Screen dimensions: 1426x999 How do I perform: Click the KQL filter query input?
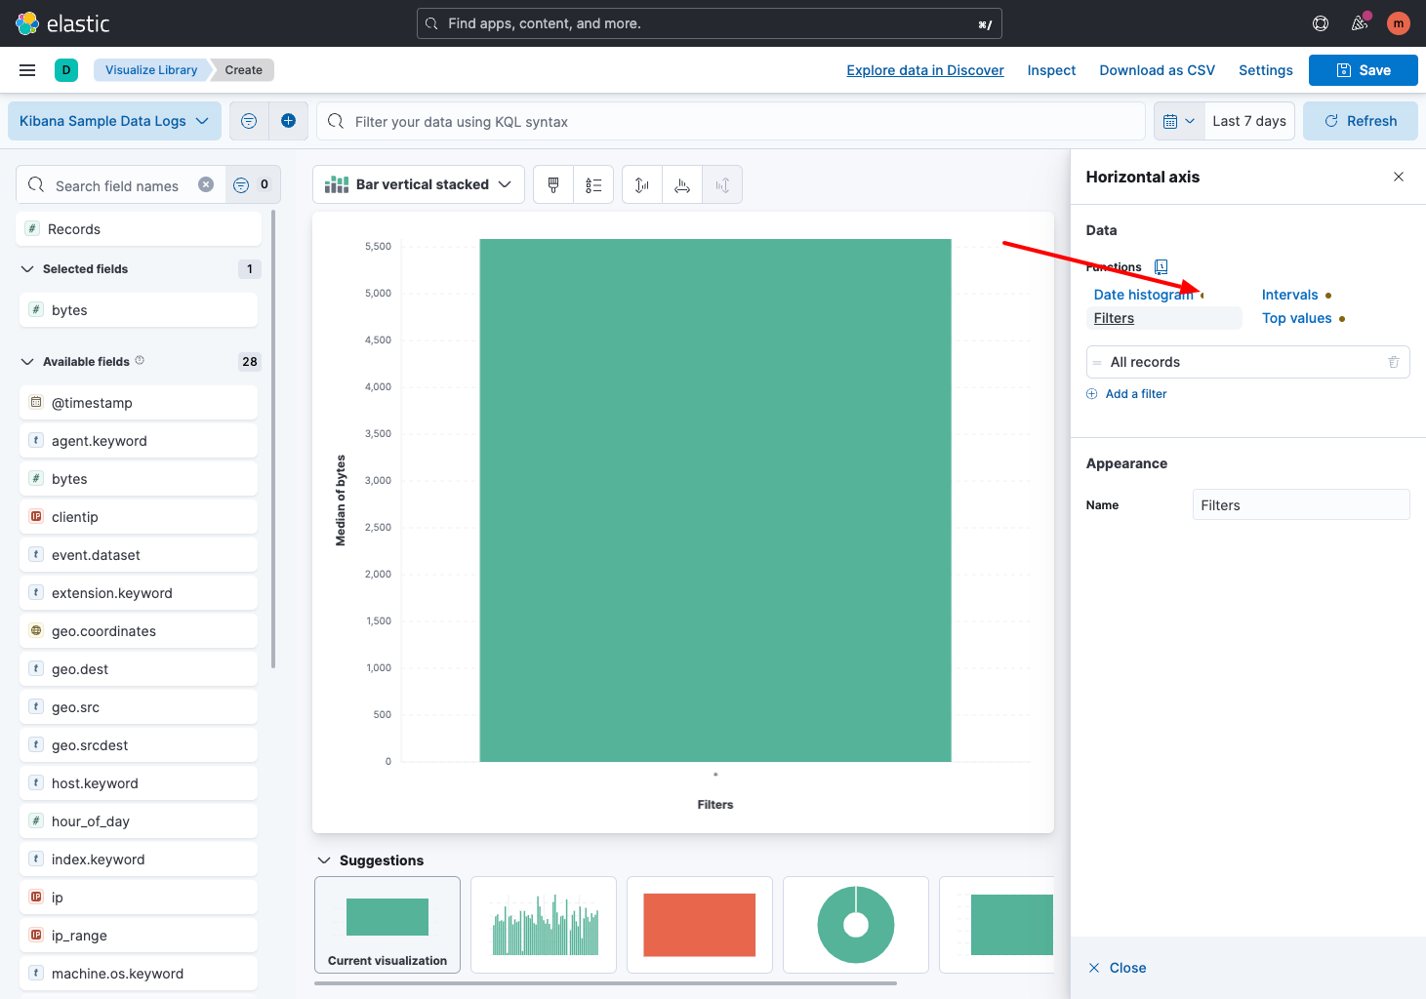pyautogui.click(x=731, y=121)
